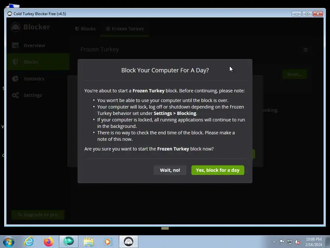Show hidden tray icons arrow

point(274,242)
